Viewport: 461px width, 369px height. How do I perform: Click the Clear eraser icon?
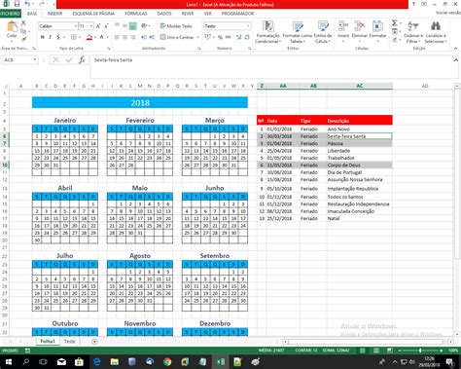395,40
